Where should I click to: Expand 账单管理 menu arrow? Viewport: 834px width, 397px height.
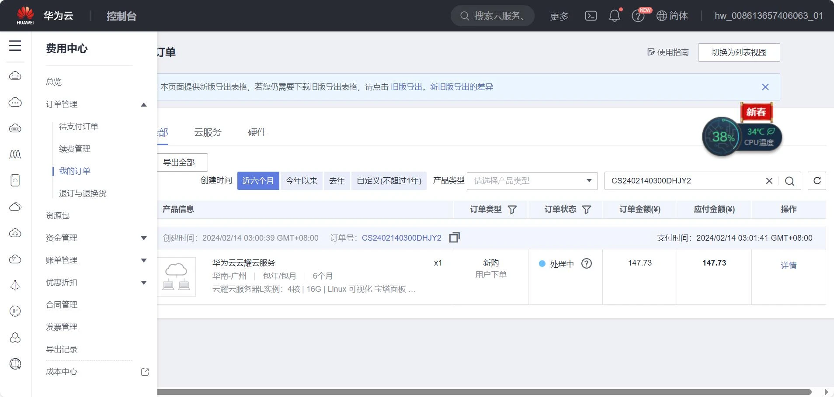click(x=144, y=260)
